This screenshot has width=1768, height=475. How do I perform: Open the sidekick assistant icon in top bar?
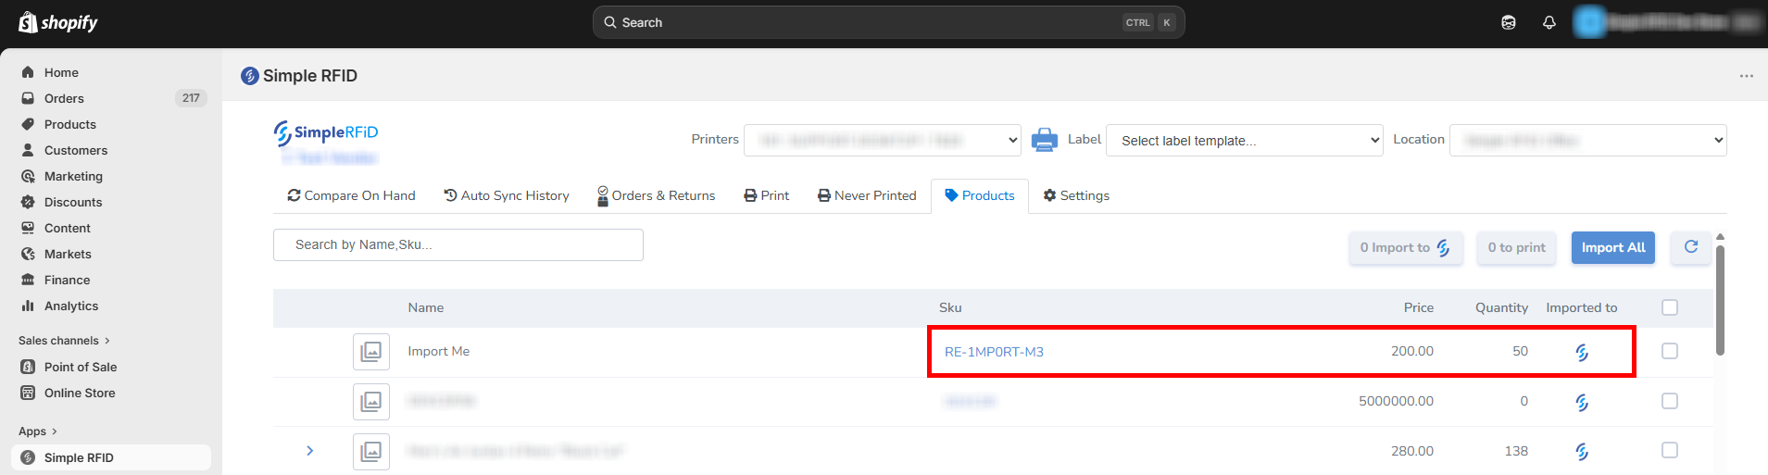click(x=1509, y=22)
